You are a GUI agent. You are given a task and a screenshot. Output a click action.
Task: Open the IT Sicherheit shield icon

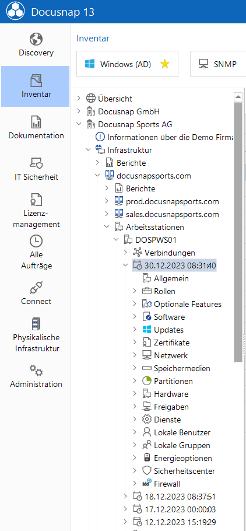pos(36,163)
